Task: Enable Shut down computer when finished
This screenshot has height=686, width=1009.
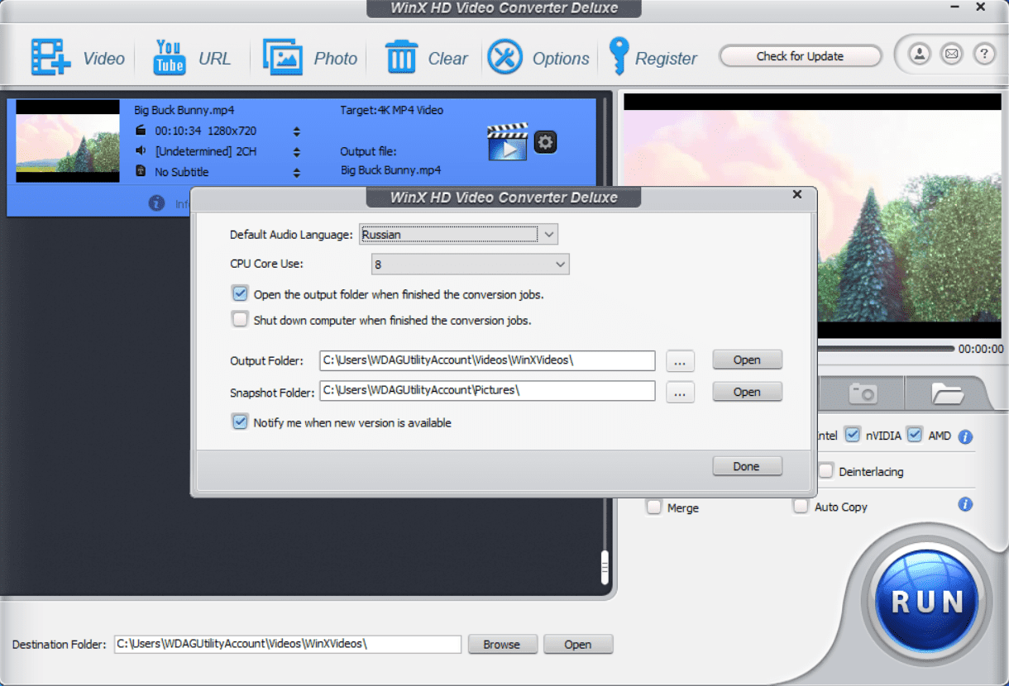Action: pyautogui.click(x=240, y=319)
